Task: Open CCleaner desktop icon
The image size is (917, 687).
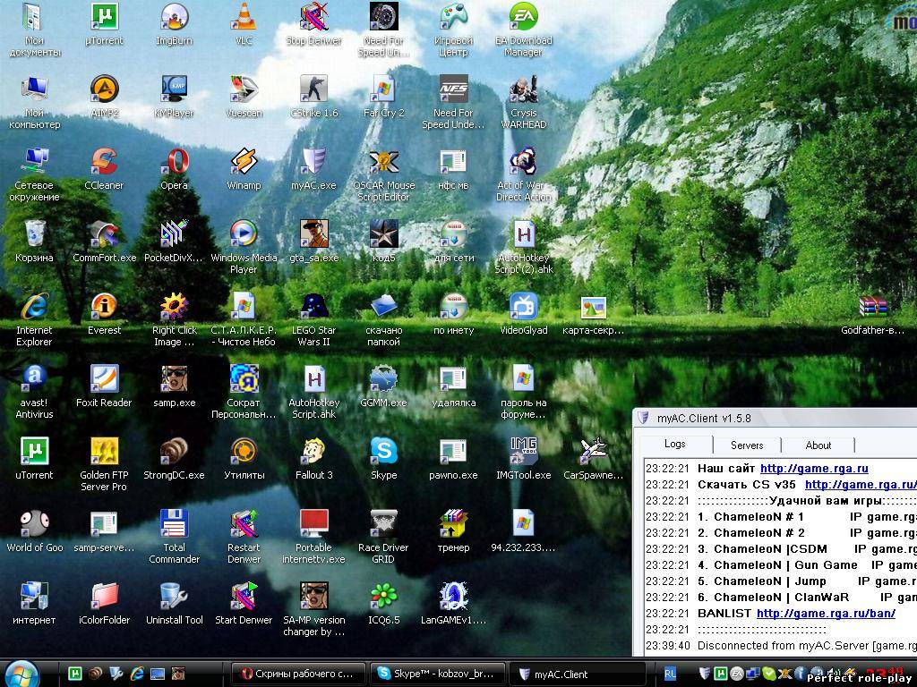Action: click(104, 169)
